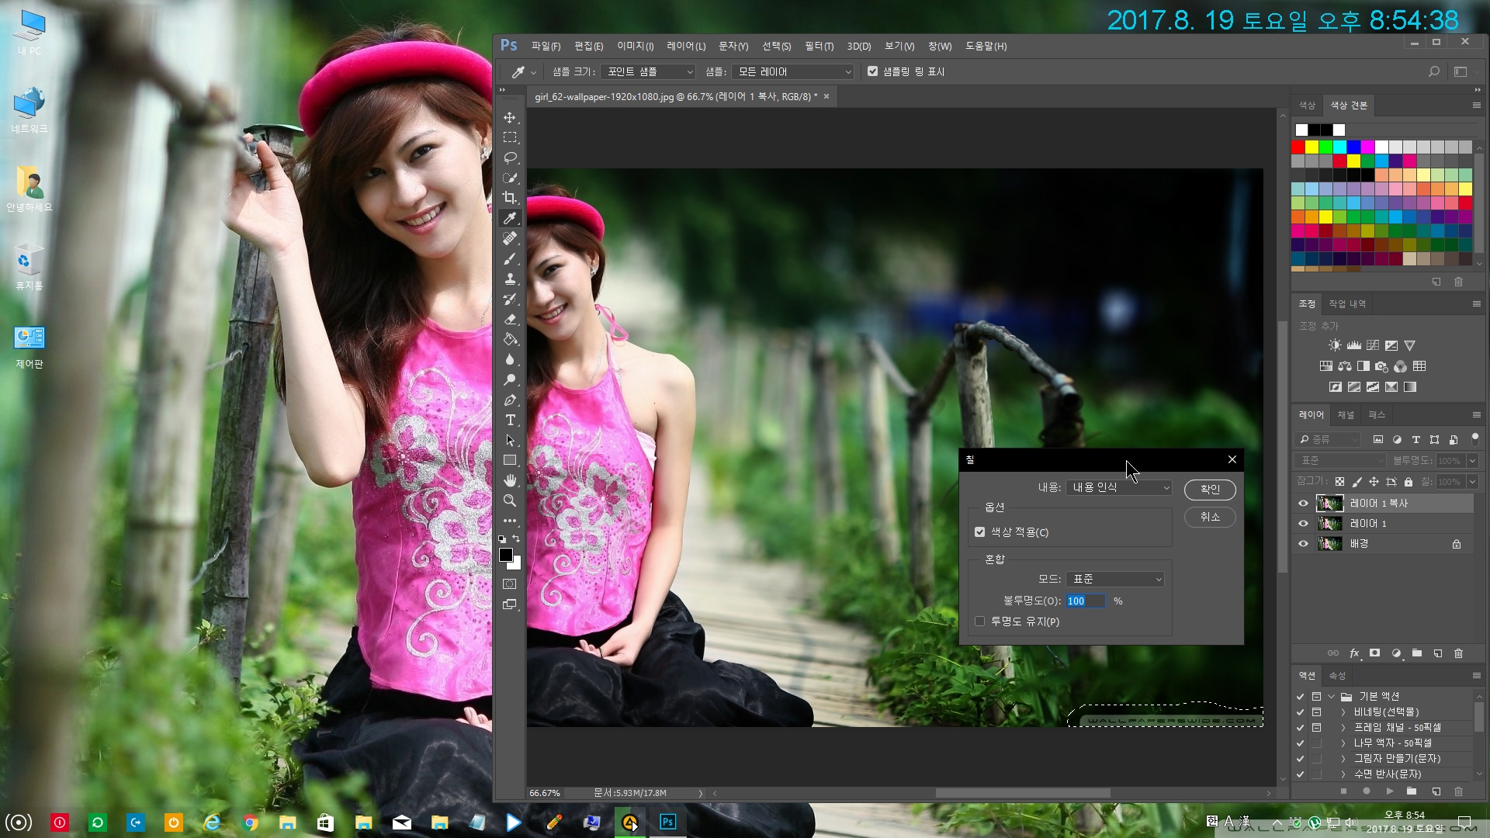Switch to the 속성 tab
The width and height of the screenshot is (1490, 838).
pos(1336,676)
